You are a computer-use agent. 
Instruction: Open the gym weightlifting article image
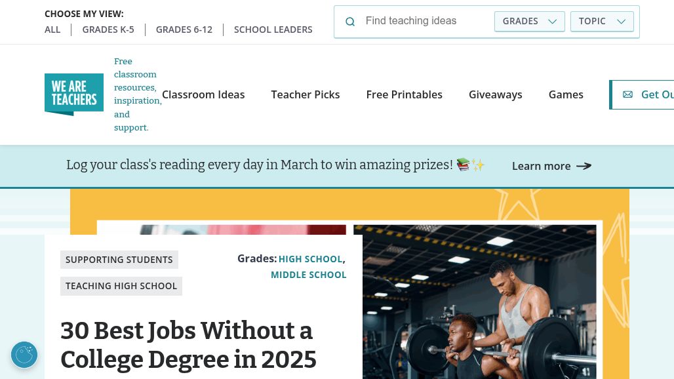[x=475, y=302]
